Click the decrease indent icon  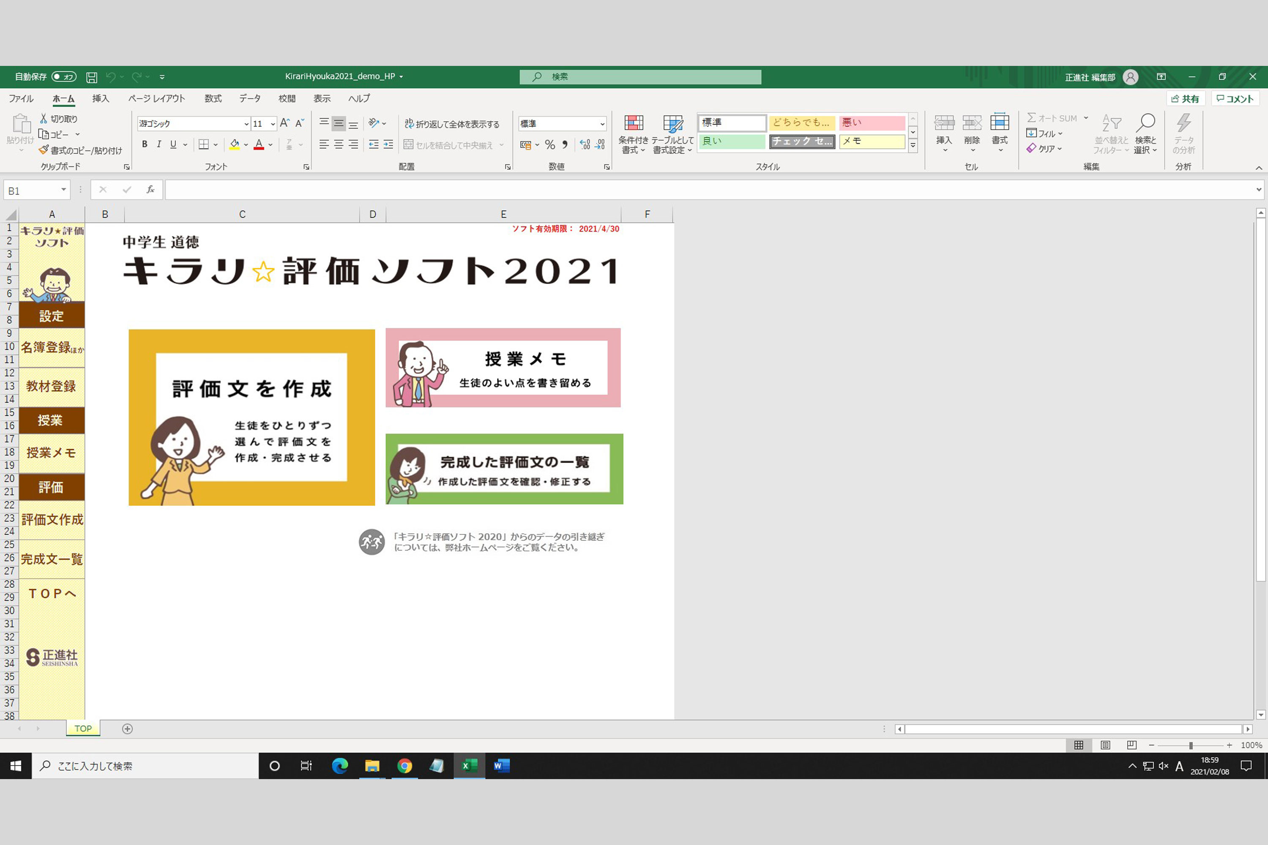point(373,144)
